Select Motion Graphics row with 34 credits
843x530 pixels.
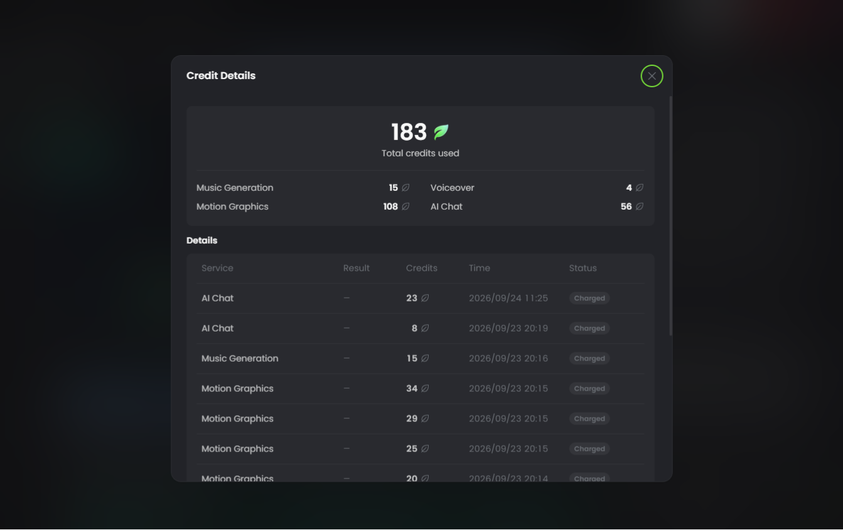pyautogui.click(x=421, y=389)
